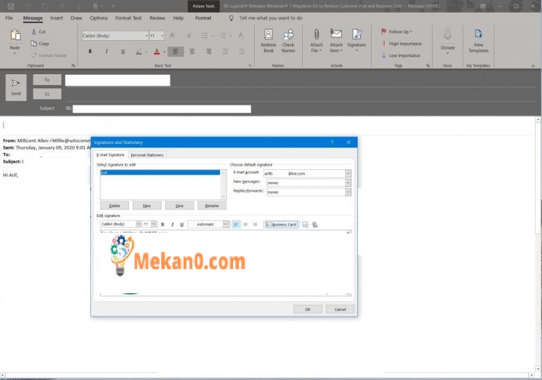Open the Automatic font color dropdown in signature editor
542x380 pixels.
click(226, 224)
